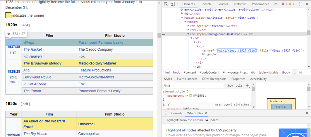This screenshot has width=311, height=137.
Task: Click the Styles Filter input field
Action: click(x=193, y=85)
